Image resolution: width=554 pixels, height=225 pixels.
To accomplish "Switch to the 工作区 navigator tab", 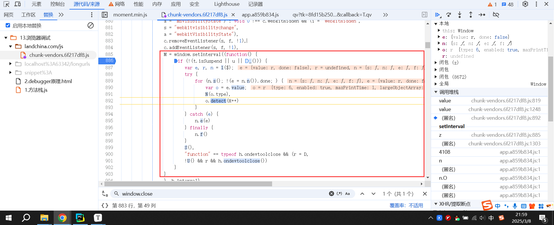I will [28, 15].
